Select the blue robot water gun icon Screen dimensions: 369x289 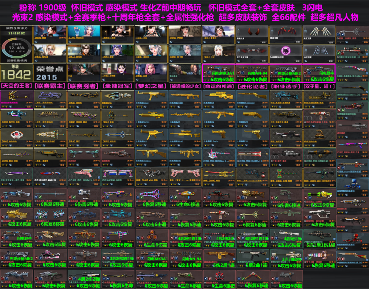[352, 183]
